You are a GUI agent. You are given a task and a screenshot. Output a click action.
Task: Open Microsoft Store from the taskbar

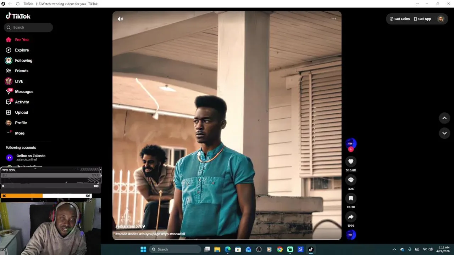[238, 249]
